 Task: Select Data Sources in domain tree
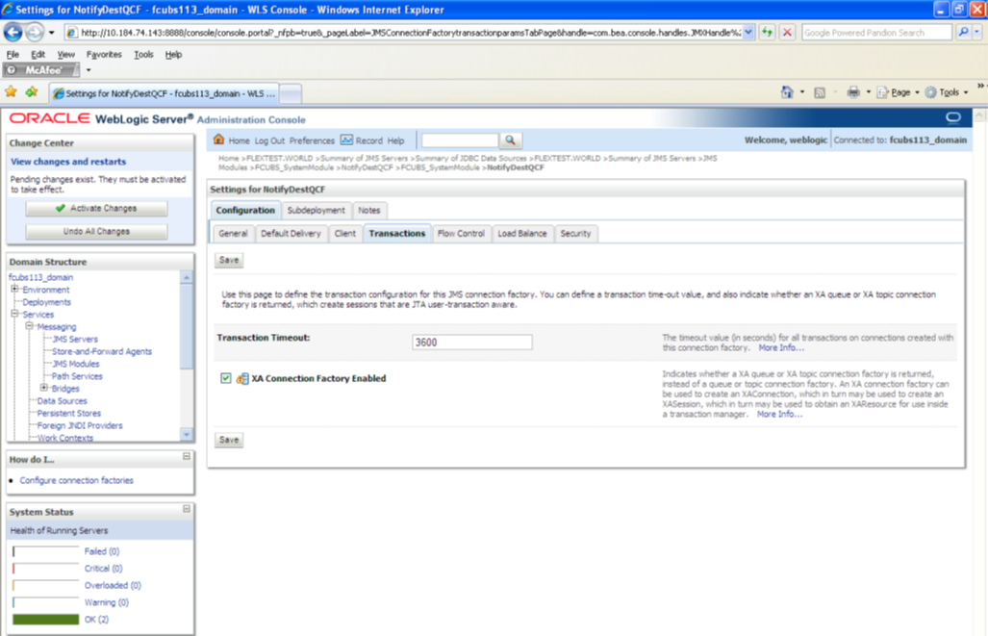[62, 401]
